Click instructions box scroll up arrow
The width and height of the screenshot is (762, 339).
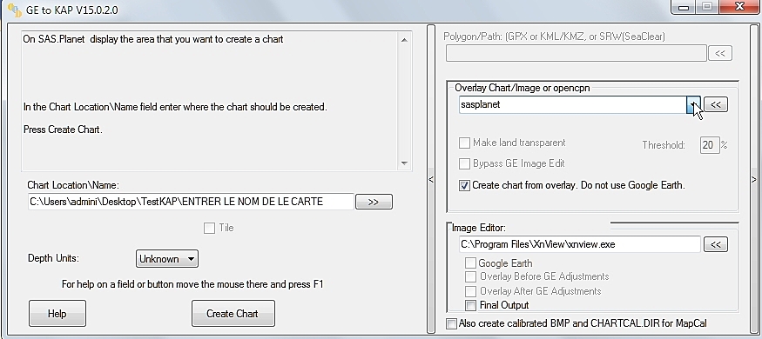pos(404,40)
